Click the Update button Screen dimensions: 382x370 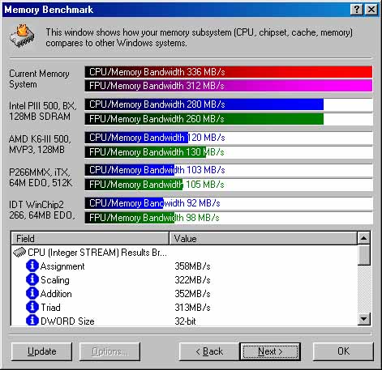point(42,351)
